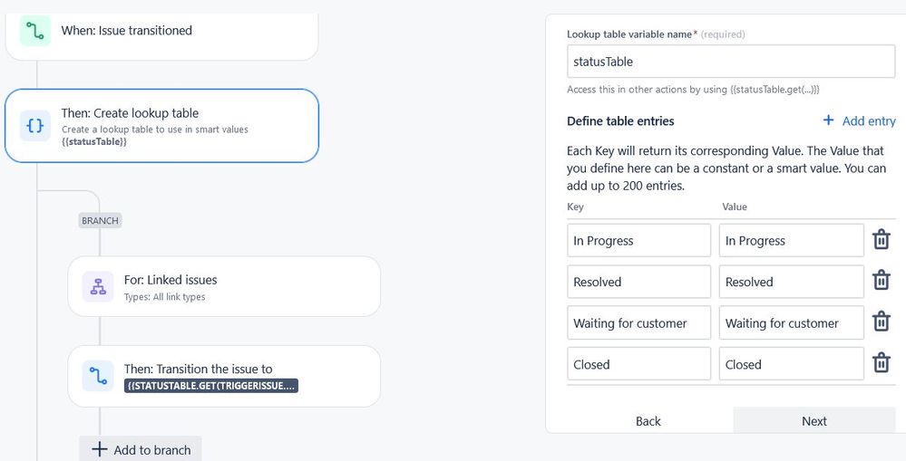
Task: Delete the Closed table entry
Action: 881,363
